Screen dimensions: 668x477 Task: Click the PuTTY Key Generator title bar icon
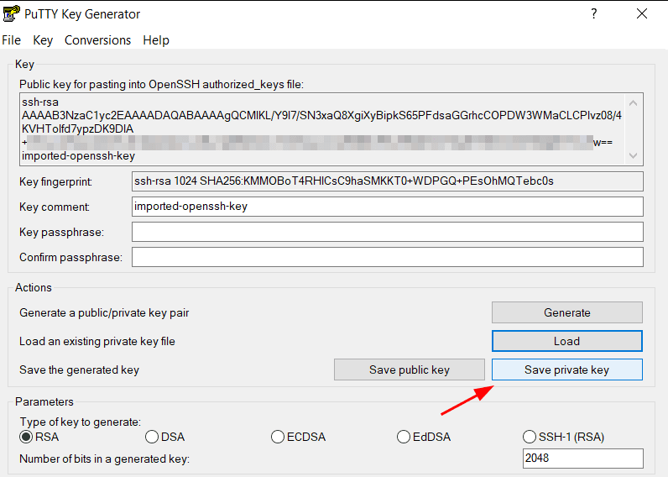(x=11, y=14)
